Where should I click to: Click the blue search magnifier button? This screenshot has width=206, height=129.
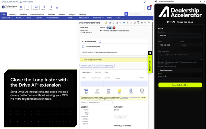(x=126, y=14)
